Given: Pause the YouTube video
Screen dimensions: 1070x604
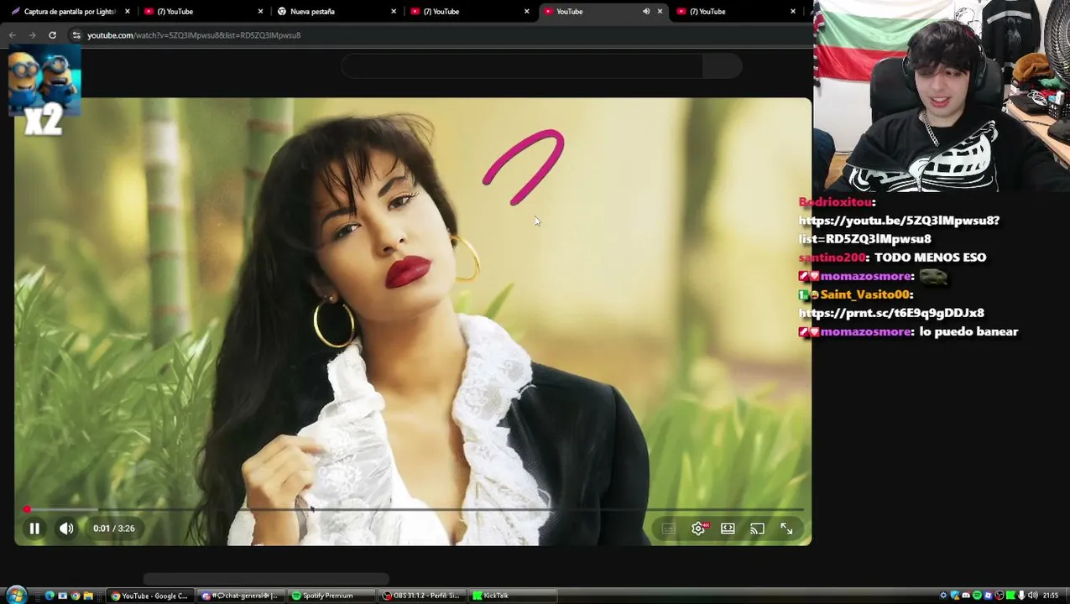Looking at the screenshot, I should (x=34, y=528).
